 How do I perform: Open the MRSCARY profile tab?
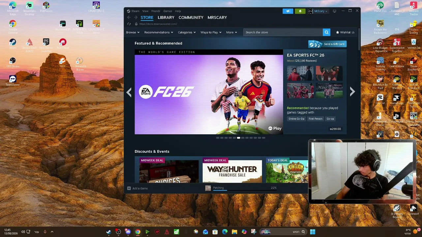[217, 17]
